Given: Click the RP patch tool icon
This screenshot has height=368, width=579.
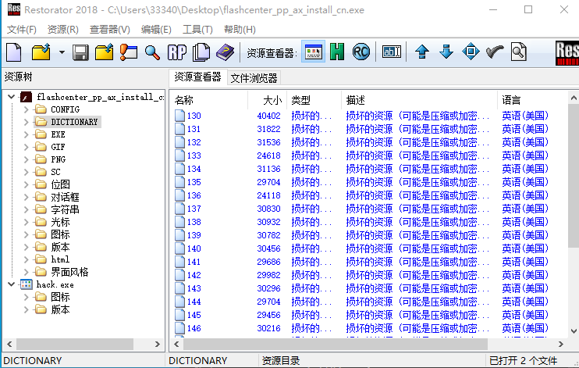Looking at the screenshot, I should click(177, 52).
